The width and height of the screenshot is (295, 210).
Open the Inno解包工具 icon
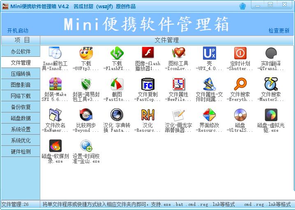pos(55,53)
